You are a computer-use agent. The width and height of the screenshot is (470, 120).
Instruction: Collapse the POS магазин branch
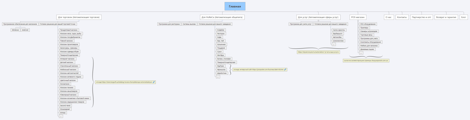(x=358, y=21)
